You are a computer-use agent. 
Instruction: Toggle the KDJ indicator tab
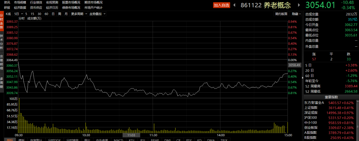tap(132, 140)
